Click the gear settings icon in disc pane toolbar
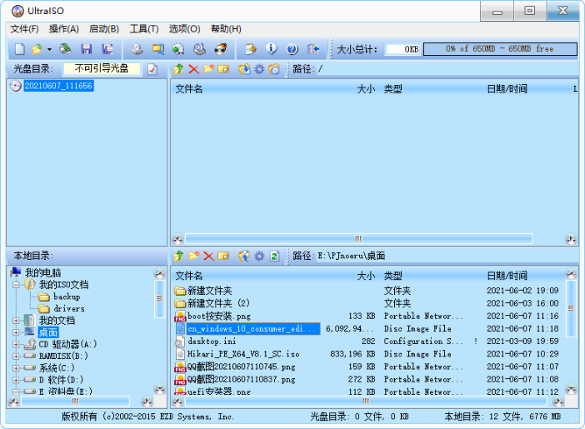Image resolution: width=585 pixels, height=429 pixels. pos(259,69)
